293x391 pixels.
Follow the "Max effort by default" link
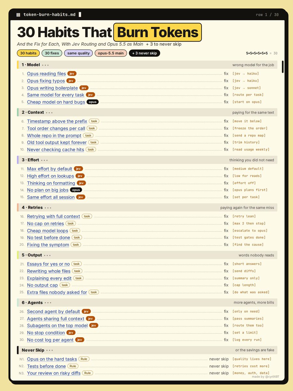coord(49,169)
